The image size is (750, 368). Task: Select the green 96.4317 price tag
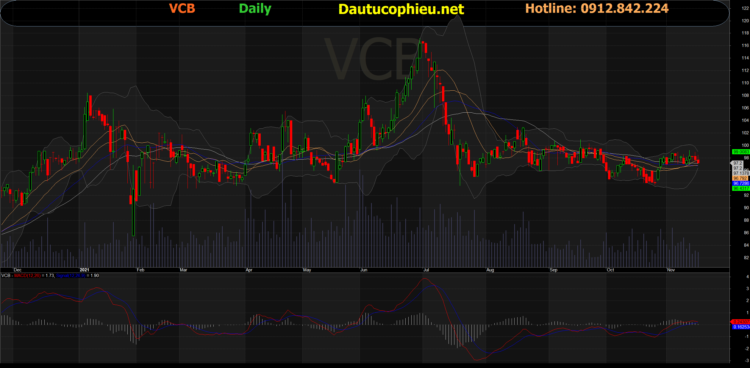(740, 188)
